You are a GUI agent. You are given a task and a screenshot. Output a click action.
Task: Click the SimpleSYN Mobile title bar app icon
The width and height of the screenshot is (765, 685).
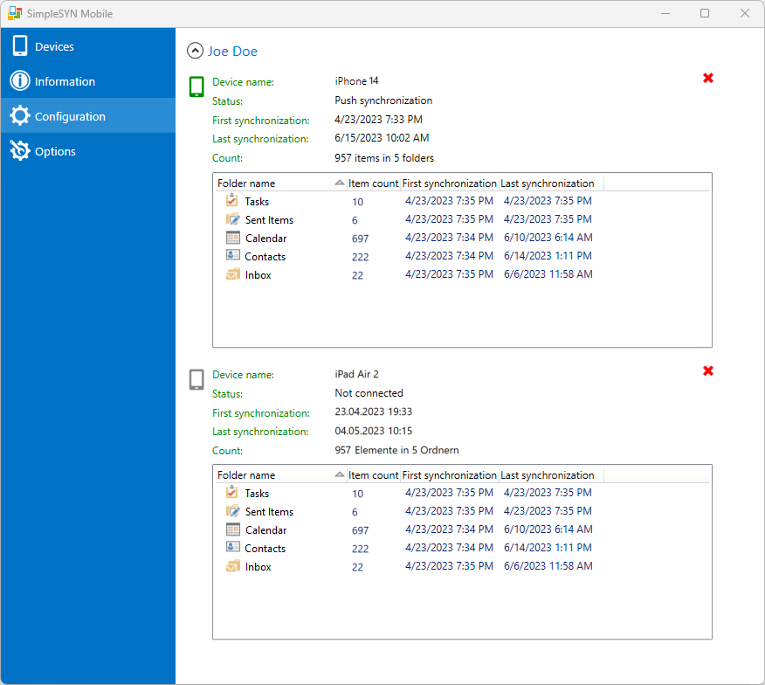coord(15,13)
